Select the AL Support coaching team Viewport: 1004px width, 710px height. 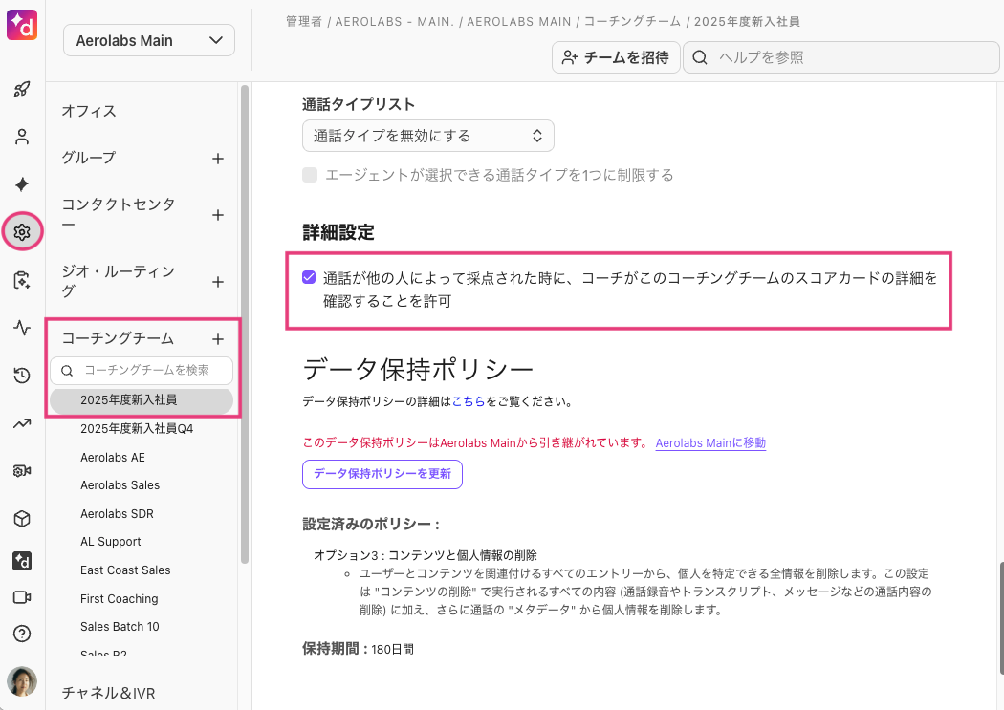(x=111, y=542)
